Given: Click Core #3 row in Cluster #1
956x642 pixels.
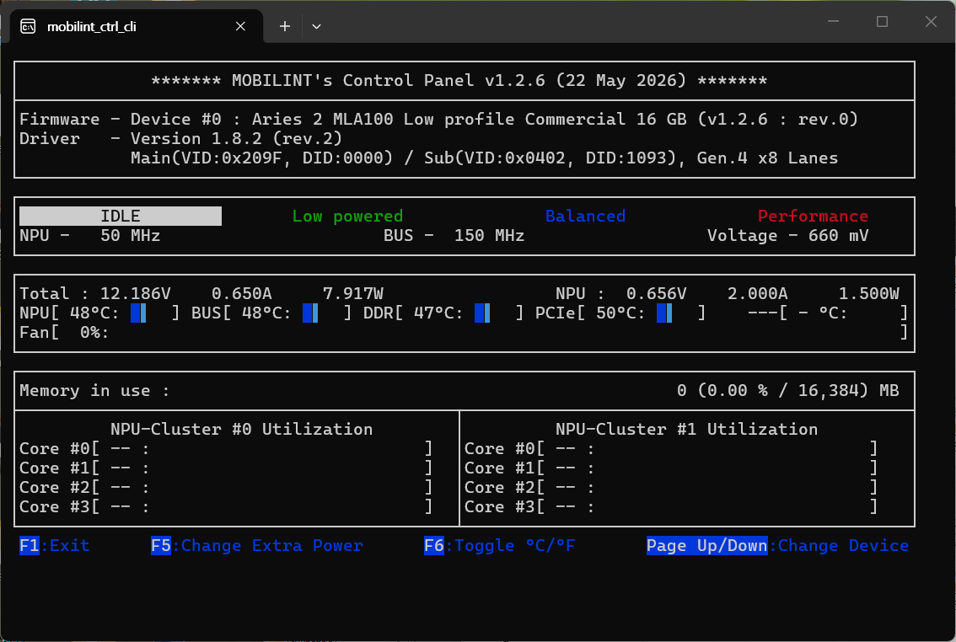Looking at the screenshot, I should [671, 507].
